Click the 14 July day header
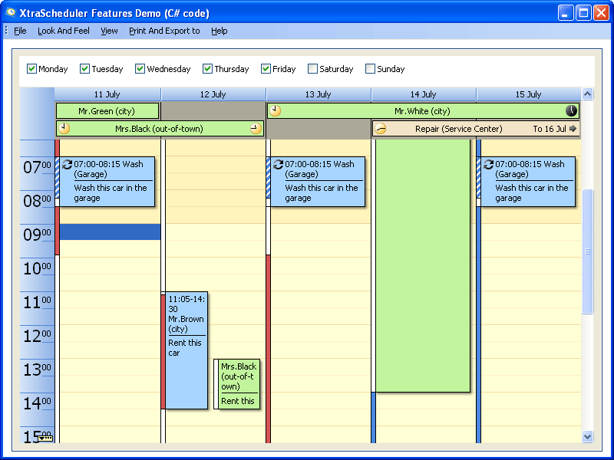Image resolution: width=614 pixels, height=460 pixels. click(x=424, y=94)
